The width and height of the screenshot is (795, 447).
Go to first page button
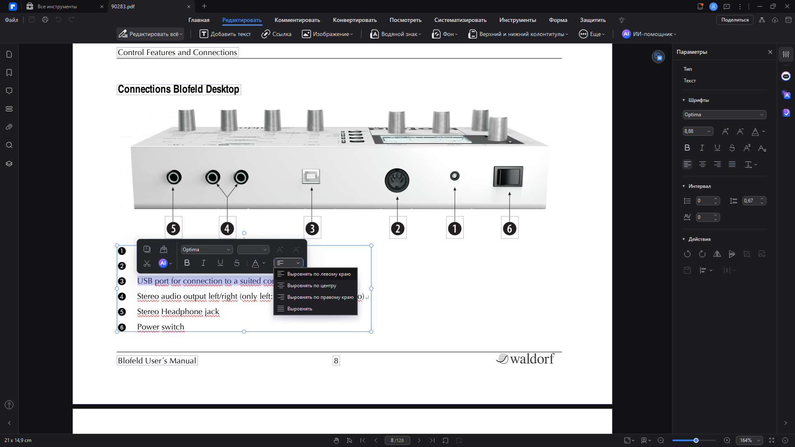click(363, 440)
